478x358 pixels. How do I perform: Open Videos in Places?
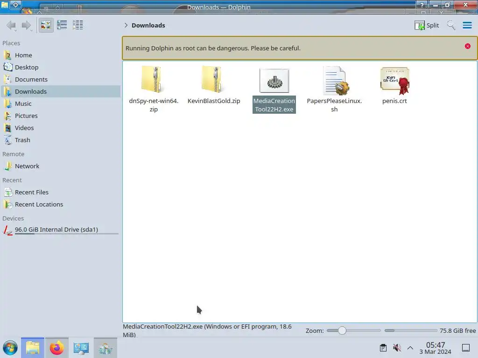click(61, 128)
